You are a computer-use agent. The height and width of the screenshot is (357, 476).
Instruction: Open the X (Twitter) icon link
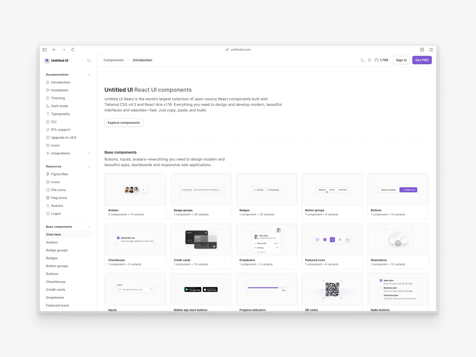coord(369,60)
